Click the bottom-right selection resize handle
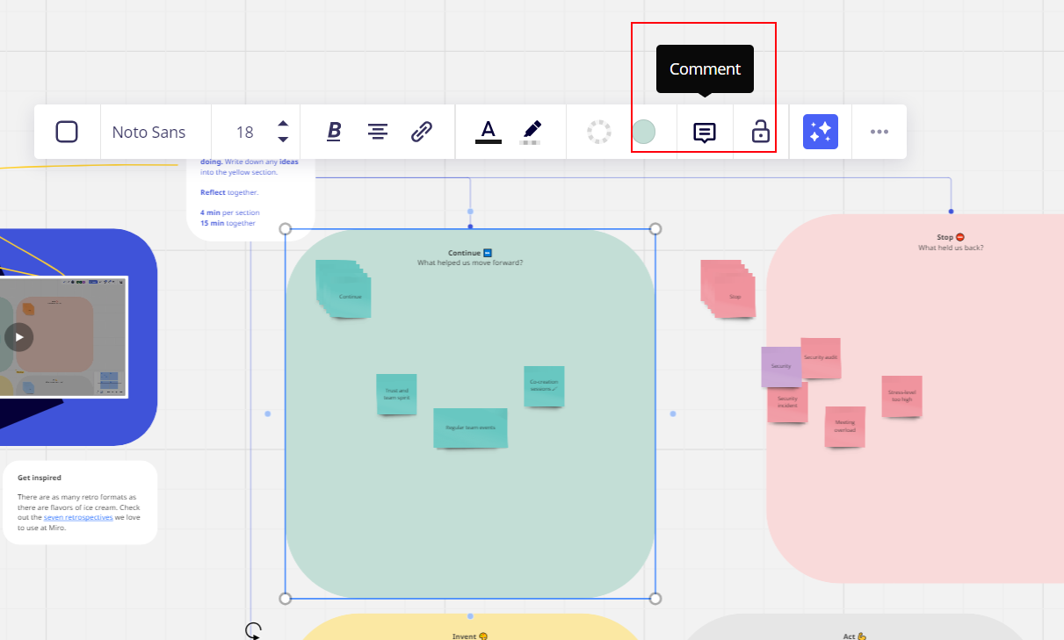1064x640 pixels. coord(655,598)
